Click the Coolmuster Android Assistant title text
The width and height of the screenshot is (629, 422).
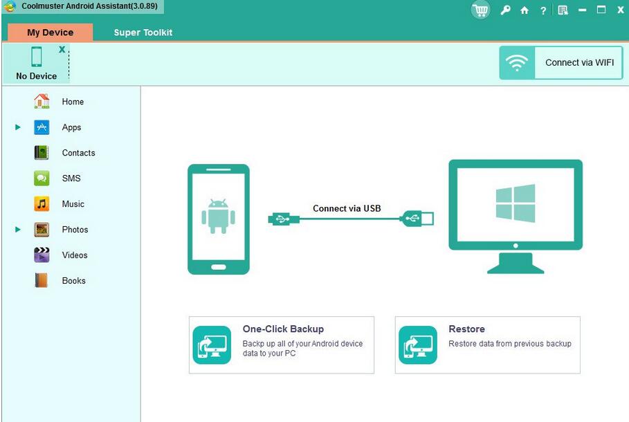point(89,6)
